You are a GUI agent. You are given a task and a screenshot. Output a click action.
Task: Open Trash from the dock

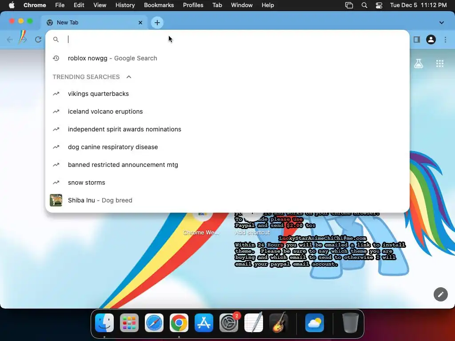[x=351, y=323]
